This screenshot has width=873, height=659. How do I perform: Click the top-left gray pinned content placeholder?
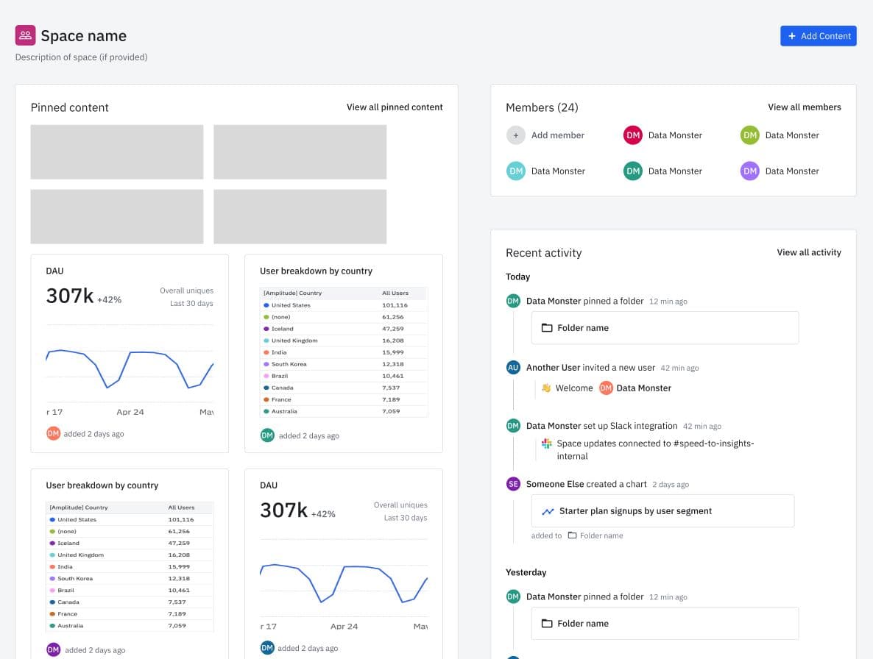(x=117, y=151)
